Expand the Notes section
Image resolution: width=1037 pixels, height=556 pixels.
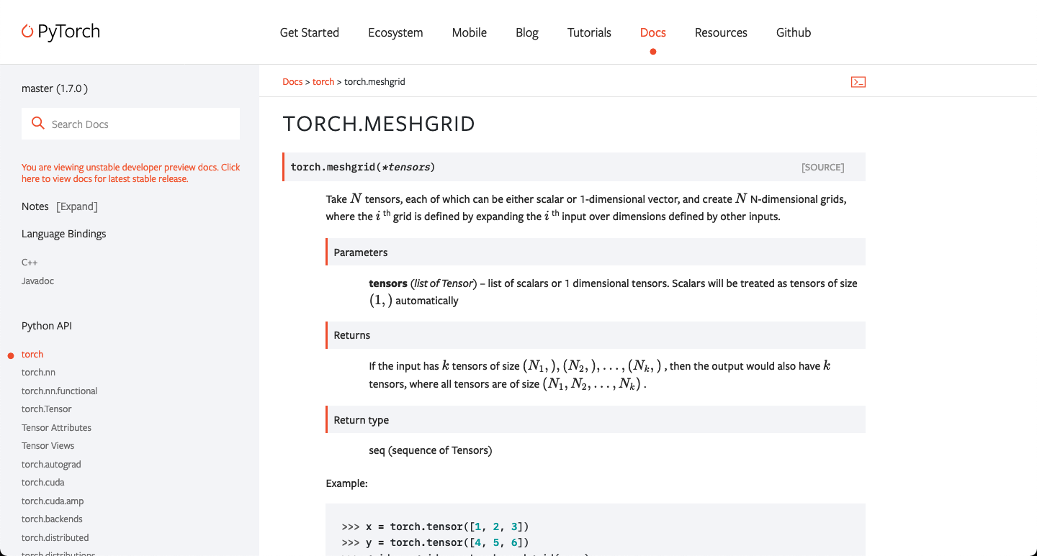pos(77,206)
